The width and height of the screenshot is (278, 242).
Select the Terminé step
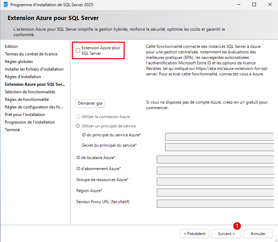(12, 130)
